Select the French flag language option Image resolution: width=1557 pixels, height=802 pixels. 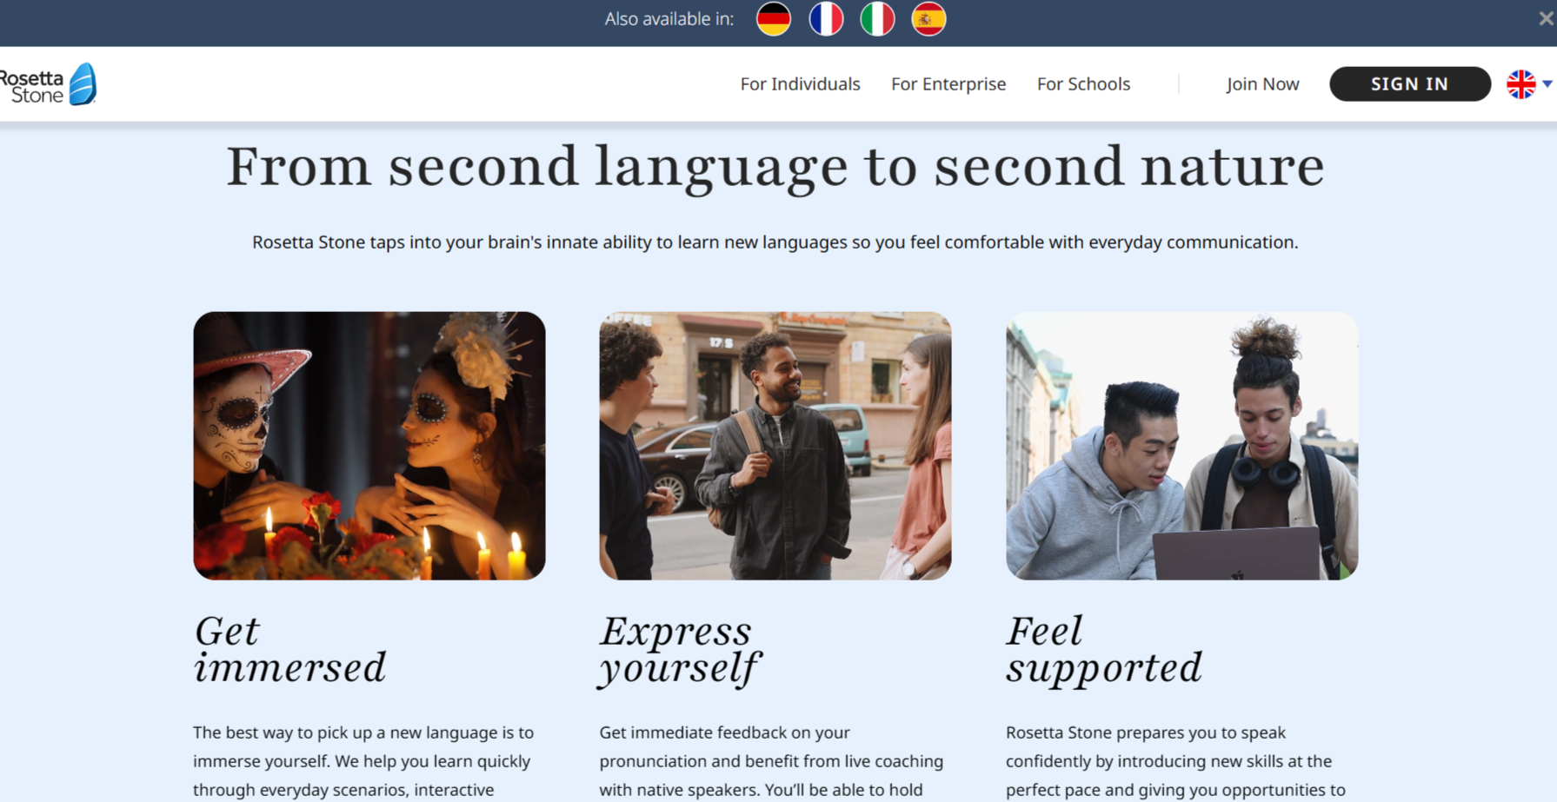point(825,19)
